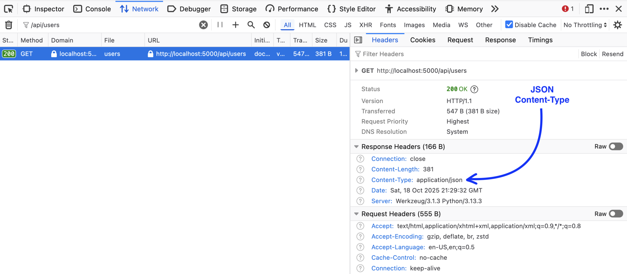Viewport: 627px width, 274px height.
Task: Switch to the Console tab
Action: click(92, 9)
